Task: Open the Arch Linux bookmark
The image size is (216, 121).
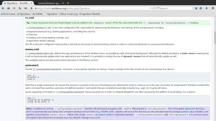Action: pos(8,14)
